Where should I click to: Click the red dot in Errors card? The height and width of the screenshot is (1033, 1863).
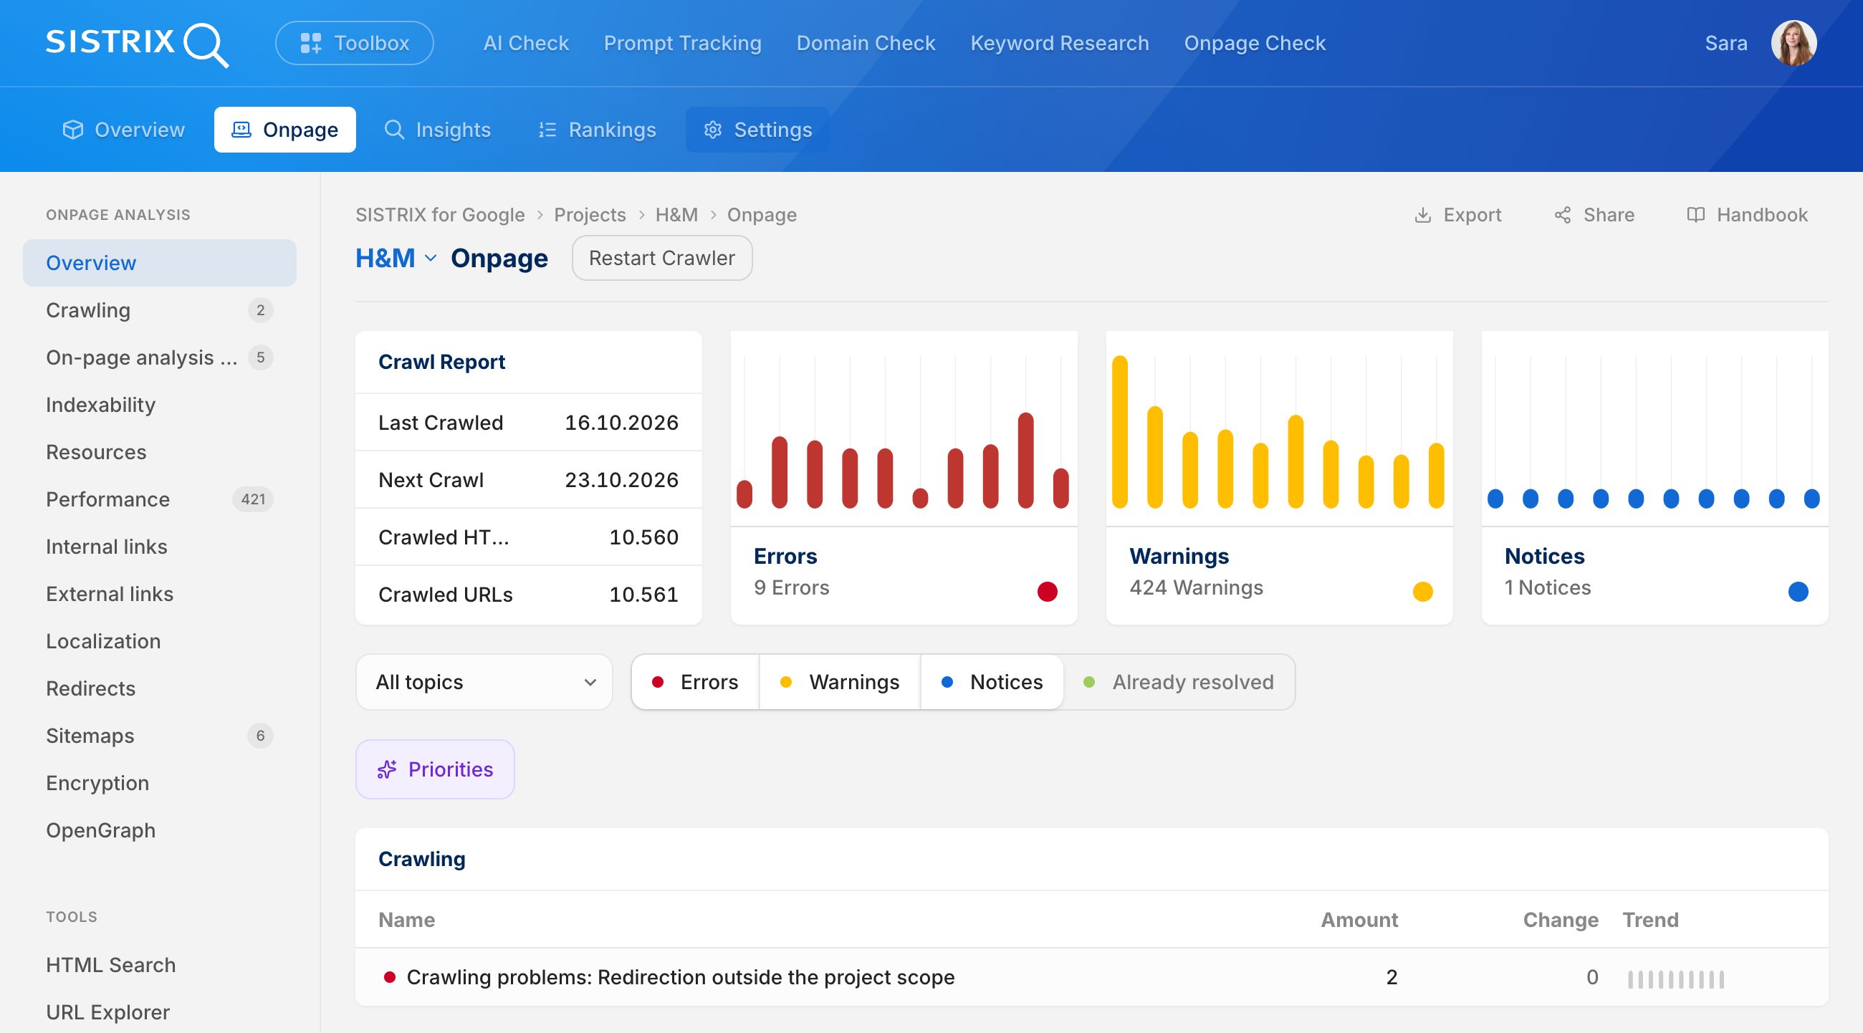click(1047, 591)
